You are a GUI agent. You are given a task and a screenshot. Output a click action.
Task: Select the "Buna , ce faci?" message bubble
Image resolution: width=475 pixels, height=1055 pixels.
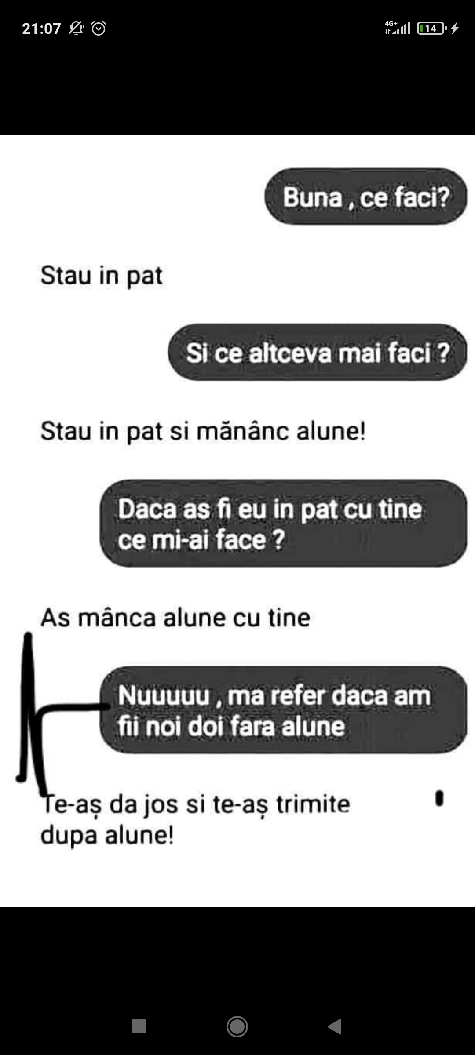pyautogui.click(x=366, y=196)
